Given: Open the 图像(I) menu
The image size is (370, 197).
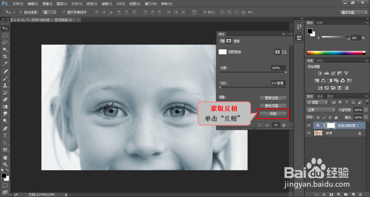Looking at the screenshot, I should tap(47, 4).
